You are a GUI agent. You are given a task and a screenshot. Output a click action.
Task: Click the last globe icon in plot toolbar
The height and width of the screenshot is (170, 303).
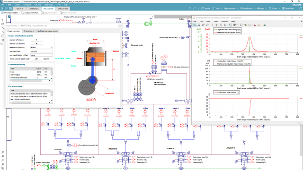(x=264, y=25)
